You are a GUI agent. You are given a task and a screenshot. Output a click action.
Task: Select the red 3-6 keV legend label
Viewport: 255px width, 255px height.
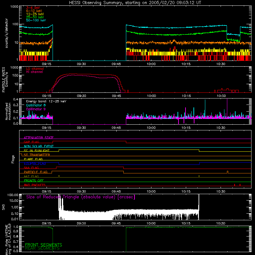point(33,8)
